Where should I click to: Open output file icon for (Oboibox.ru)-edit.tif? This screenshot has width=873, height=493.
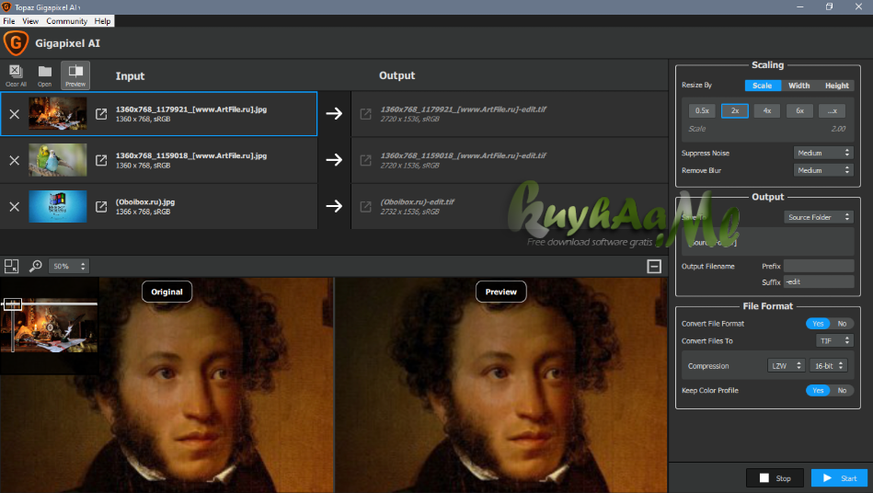365,206
